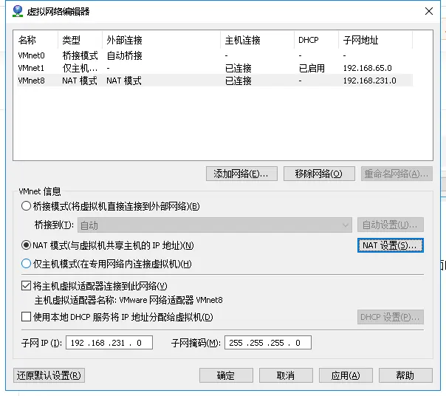This screenshot has height=396, width=446.
Task: Click the 子网掩码 input field
Action: coord(268,343)
